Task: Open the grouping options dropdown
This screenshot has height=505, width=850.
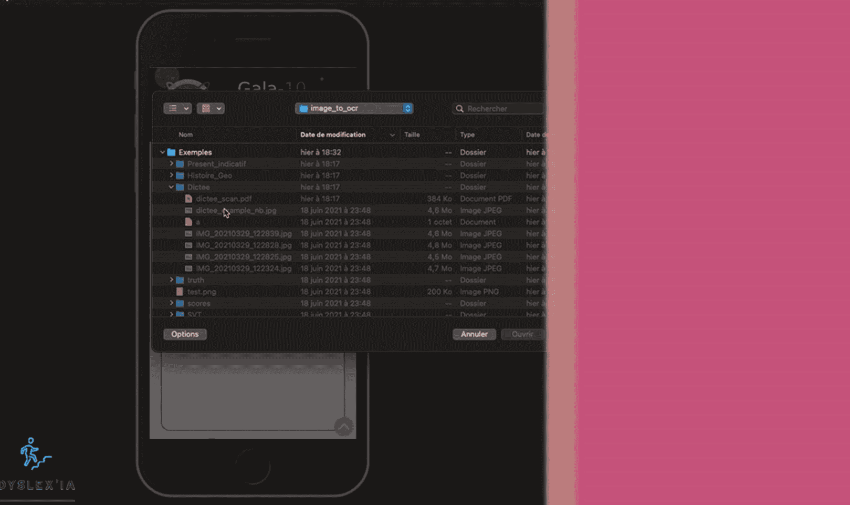Action: [210, 109]
